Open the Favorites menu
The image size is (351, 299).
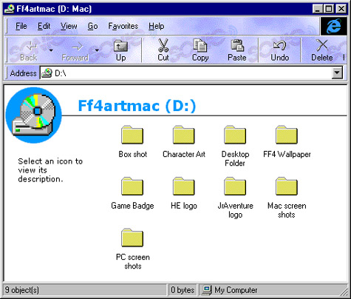(x=123, y=26)
